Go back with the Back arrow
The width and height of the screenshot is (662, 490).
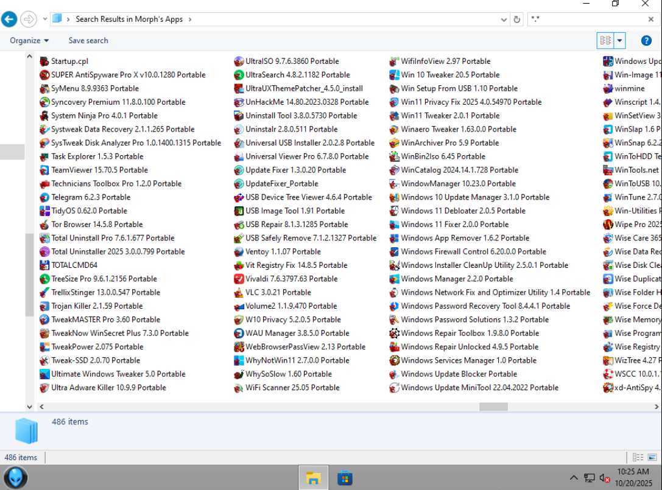coord(9,19)
